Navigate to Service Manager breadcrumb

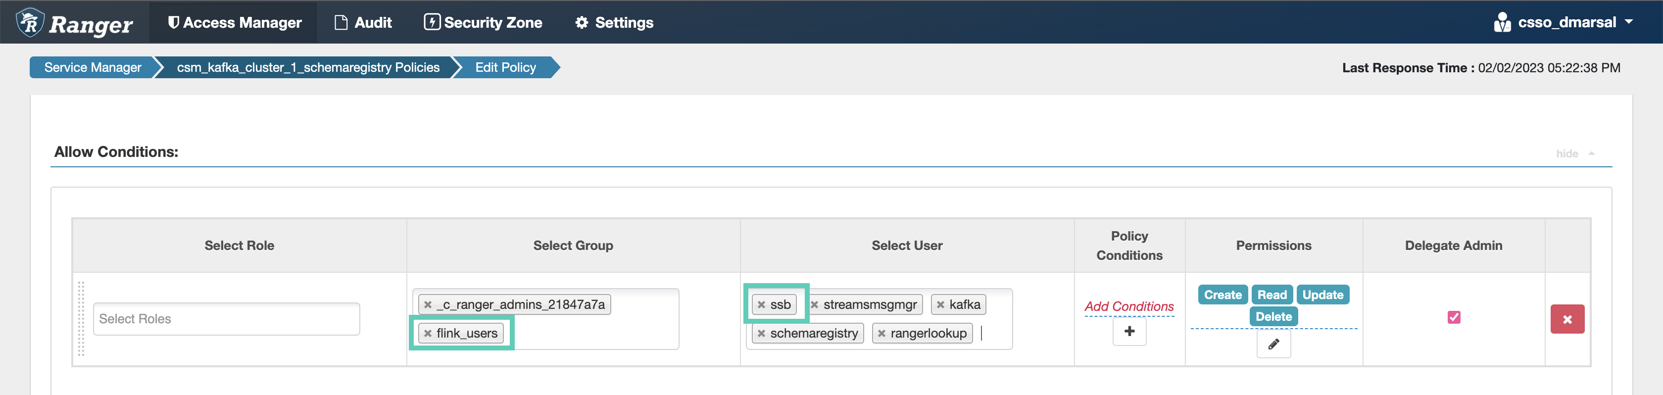(93, 68)
